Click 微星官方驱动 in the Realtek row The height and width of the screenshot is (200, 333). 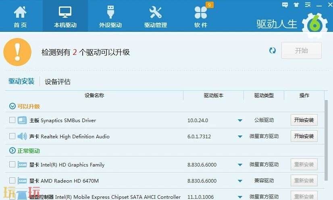tap(264, 136)
